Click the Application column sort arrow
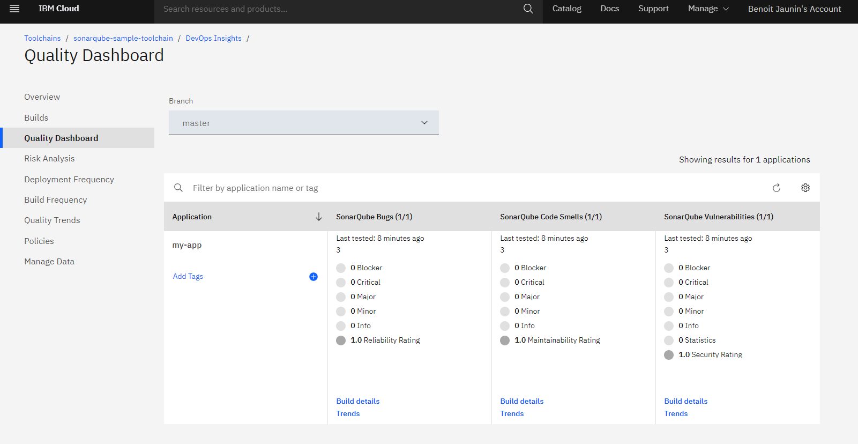This screenshot has height=444, width=858. point(319,217)
